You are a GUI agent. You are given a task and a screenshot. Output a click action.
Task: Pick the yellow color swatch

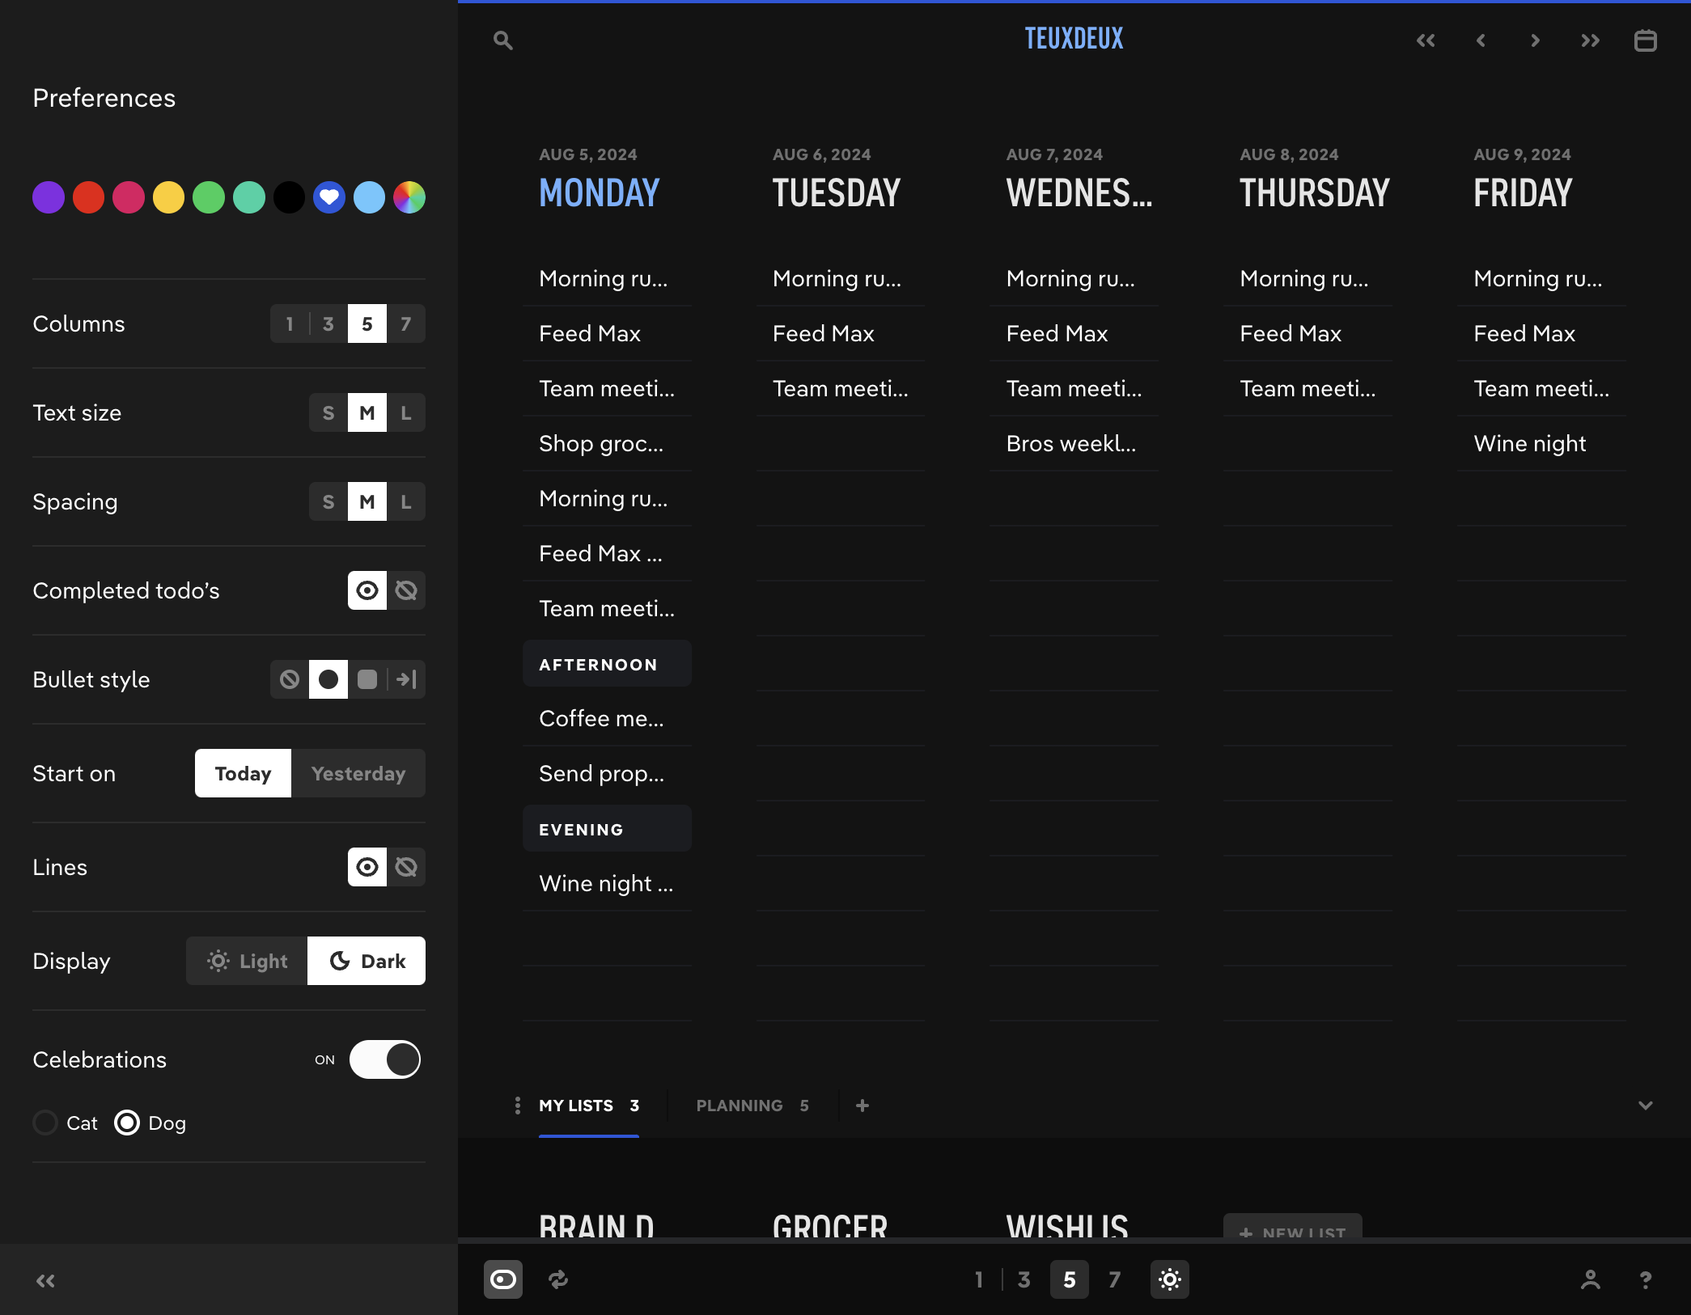tap(168, 197)
